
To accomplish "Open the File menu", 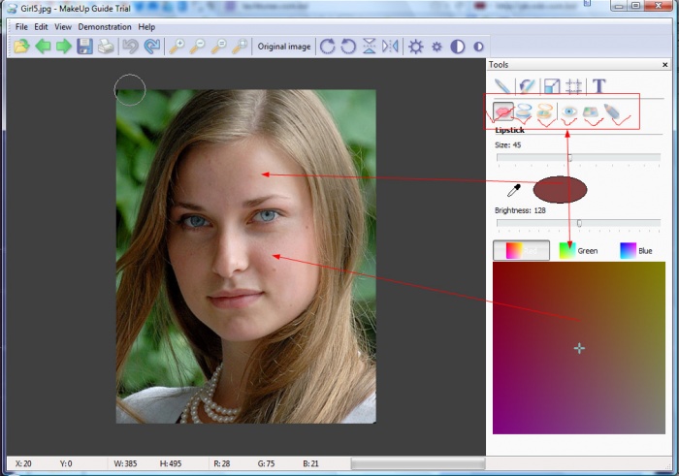I will (21, 27).
